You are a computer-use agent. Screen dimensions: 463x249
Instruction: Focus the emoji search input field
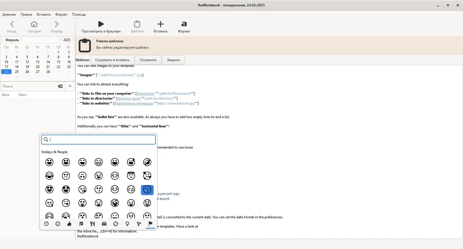tap(98, 140)
